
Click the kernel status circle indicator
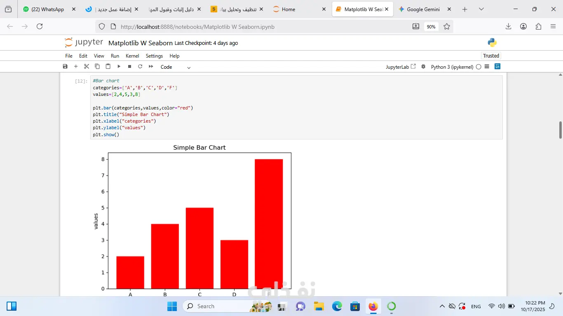pyautogui.click(x=479, y=67)
